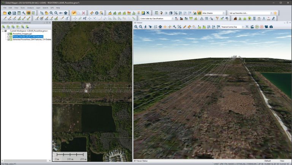Click the orange star marker icon in 3D Viewer
Viewport: 292px width, 165px height.
tap(165, 27)
